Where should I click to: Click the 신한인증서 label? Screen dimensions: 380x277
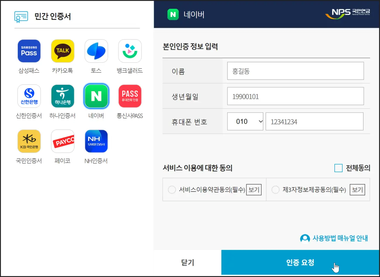[29, 116]
